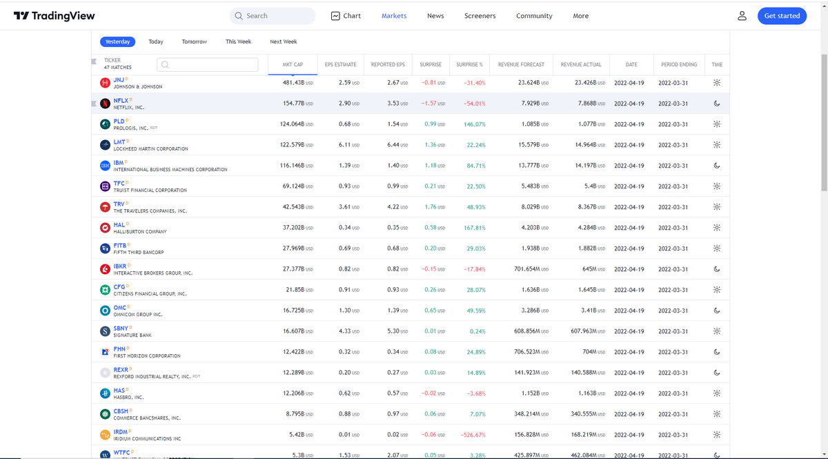828x459 pixels.
Task: Open the REXR ticker link
Action: click(121, 370)
